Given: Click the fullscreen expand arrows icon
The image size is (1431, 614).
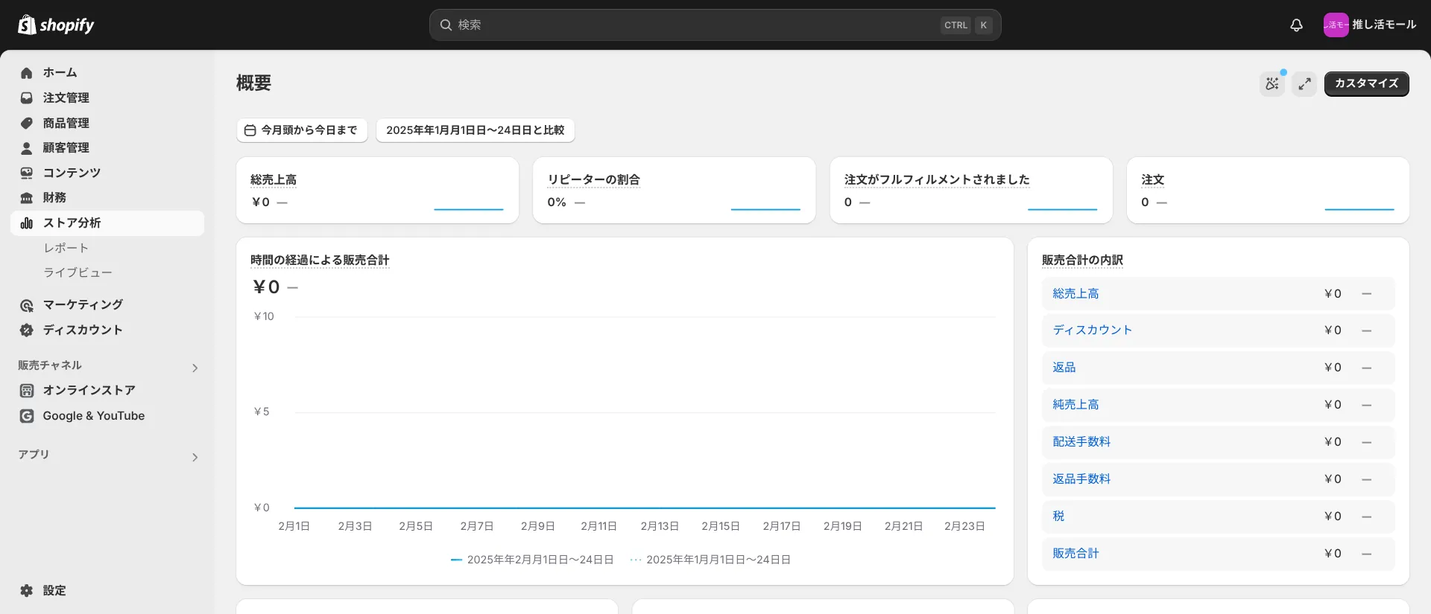Looking at the screenshot, I should click(1304, 83).
